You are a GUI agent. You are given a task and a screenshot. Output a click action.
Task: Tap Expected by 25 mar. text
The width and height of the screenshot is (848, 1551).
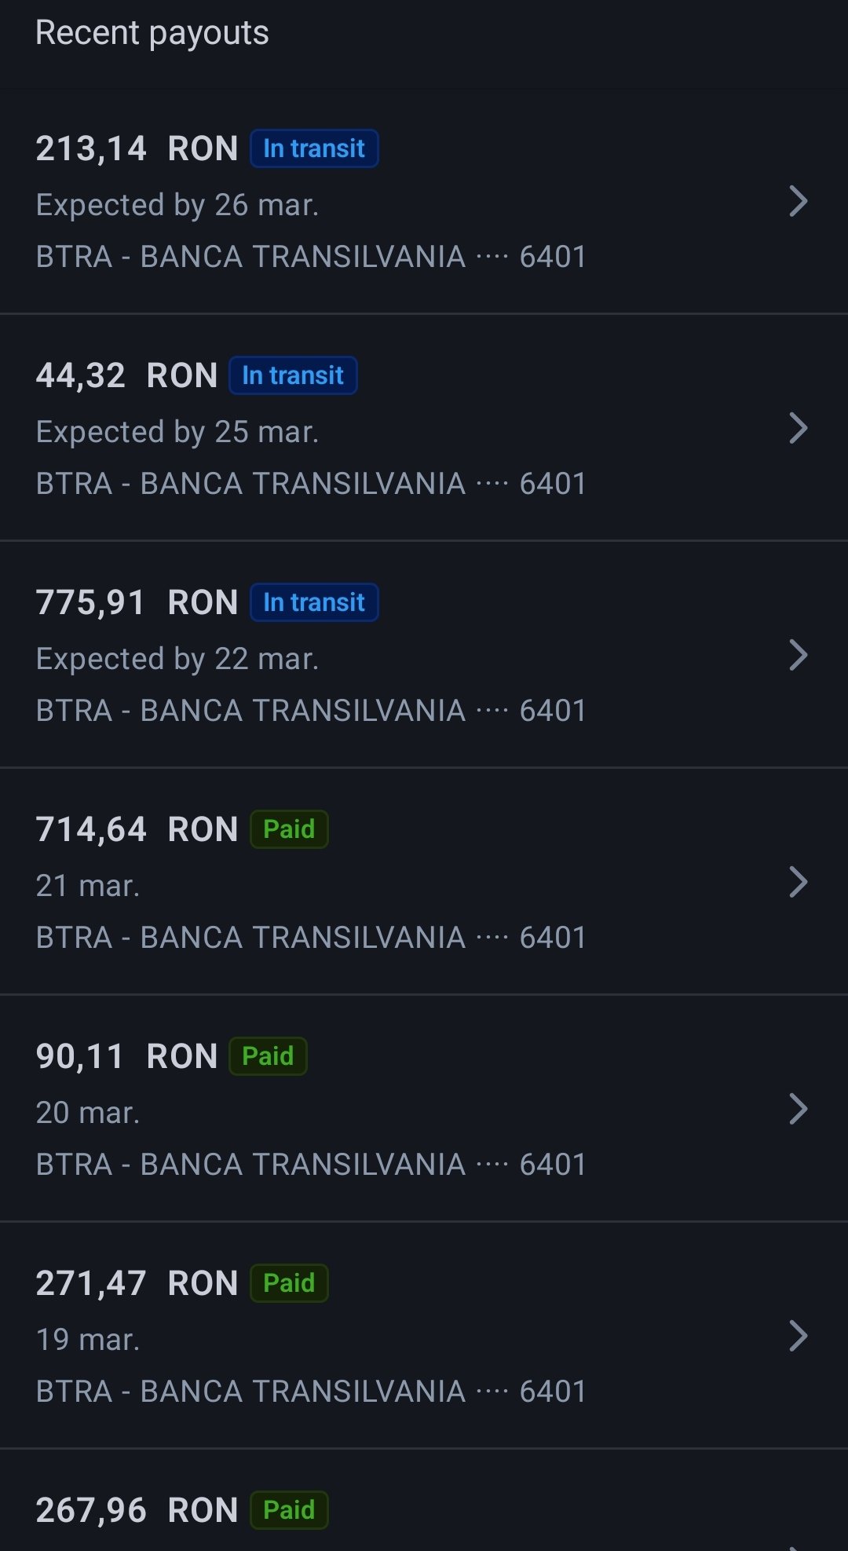pyautogui.click(x=177, y=432)
